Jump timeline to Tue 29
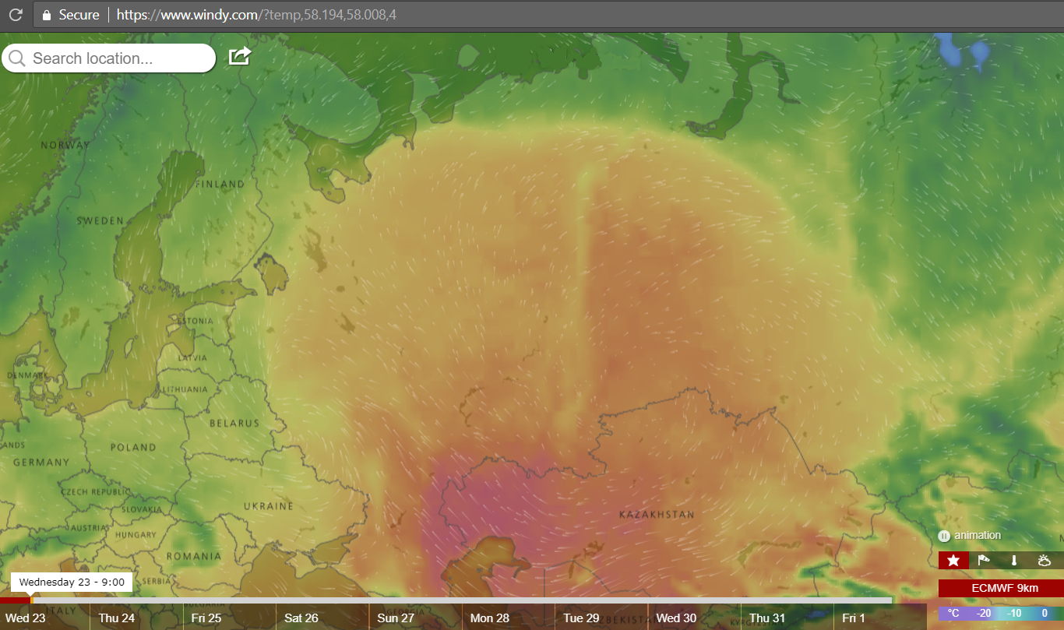 pos(581,618)
